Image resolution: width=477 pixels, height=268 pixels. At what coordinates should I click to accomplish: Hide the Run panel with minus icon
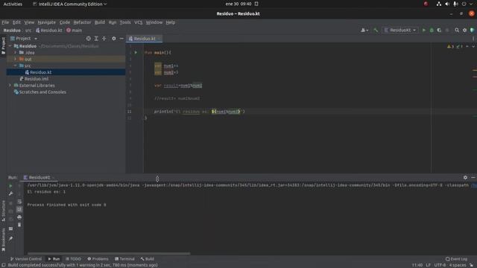tap(473, 177)
